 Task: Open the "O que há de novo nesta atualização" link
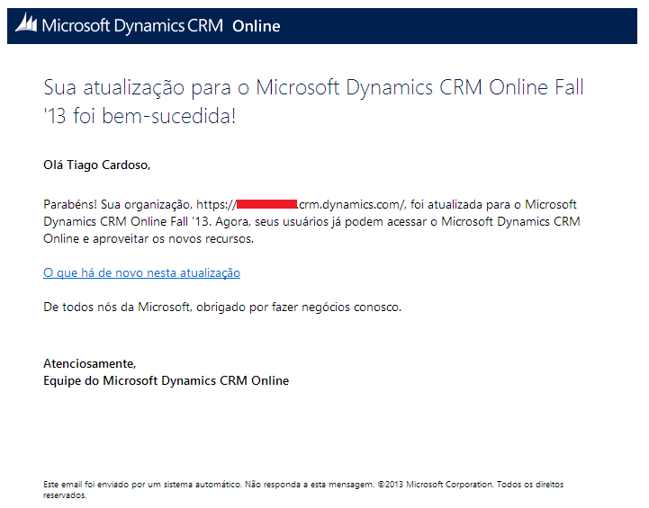tap(141, 272)
